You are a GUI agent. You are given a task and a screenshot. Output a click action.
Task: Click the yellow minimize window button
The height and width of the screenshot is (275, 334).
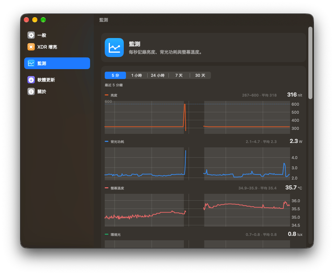35,20
